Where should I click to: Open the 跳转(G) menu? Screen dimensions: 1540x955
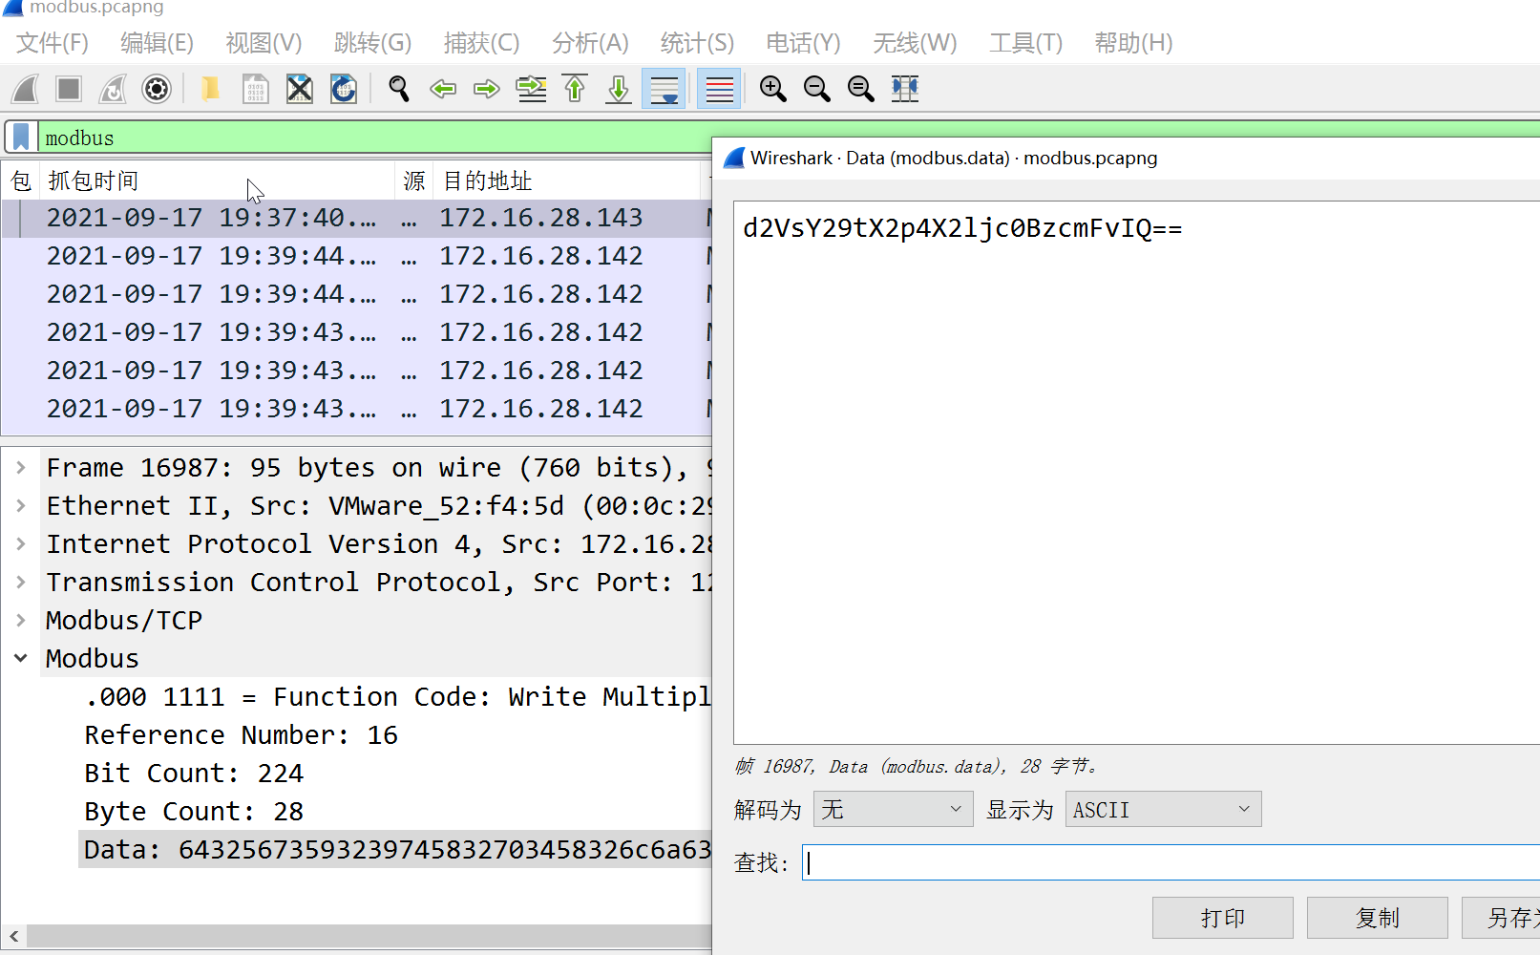pos(372,43)
